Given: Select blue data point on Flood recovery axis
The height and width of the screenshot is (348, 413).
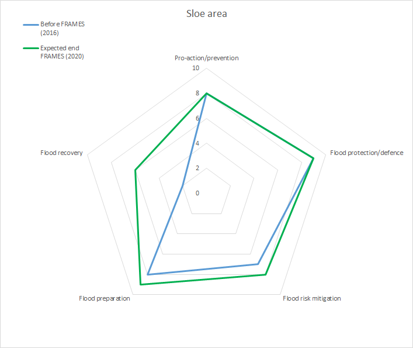Looking at the screenshot, I should click(x=183, y=185).
